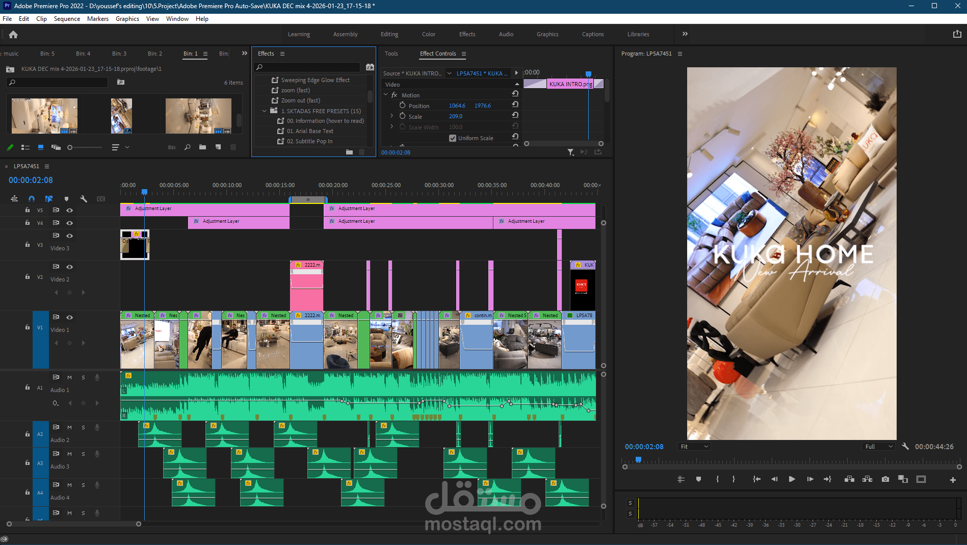Screen dimensions: 967x545
Task: Collapse the SKTADAS FREE PRESETS folder
Action: point(264,111)
